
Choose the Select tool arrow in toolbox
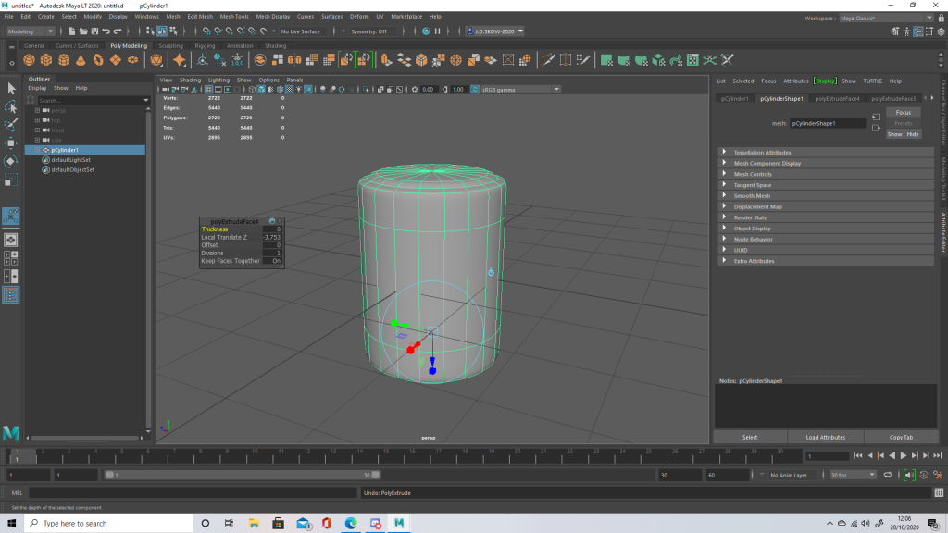click(12, 88)
